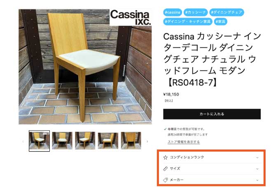Open the #ダイニングチェア tag

tap(226, 12)
